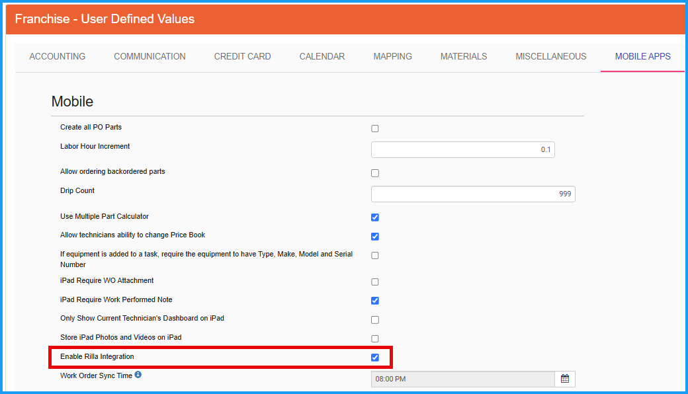Check Only Show Current Technician's Dashboard on iPad
This screenshot has width=688, height=394.
pos(374,320)
